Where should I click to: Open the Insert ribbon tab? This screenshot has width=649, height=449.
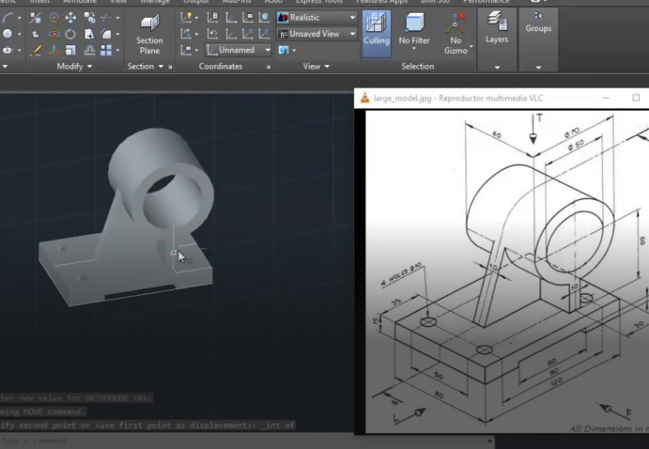(39, 2)
